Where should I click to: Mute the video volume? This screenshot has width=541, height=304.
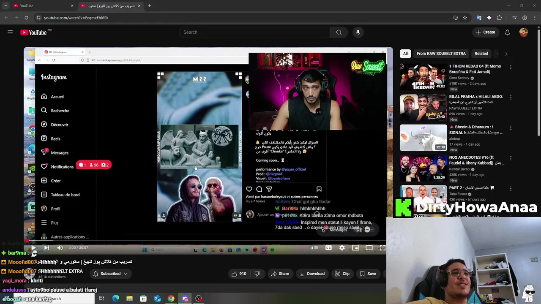60,248
